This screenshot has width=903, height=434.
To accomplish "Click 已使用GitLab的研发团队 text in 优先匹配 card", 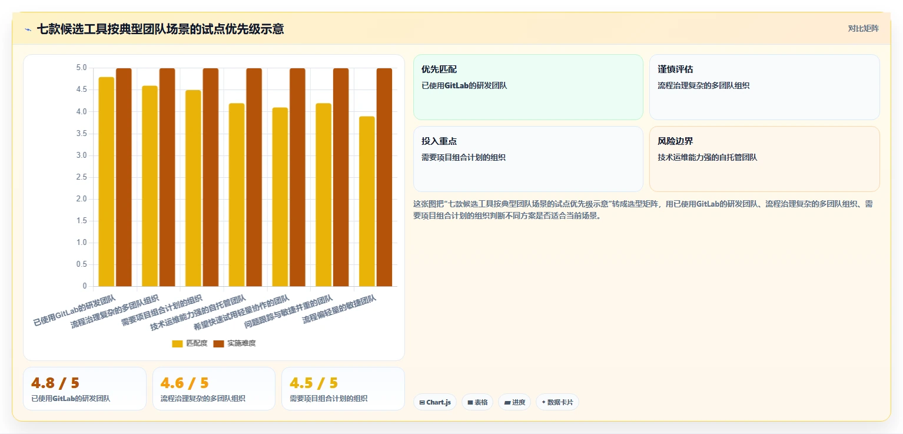I will 464,85.
